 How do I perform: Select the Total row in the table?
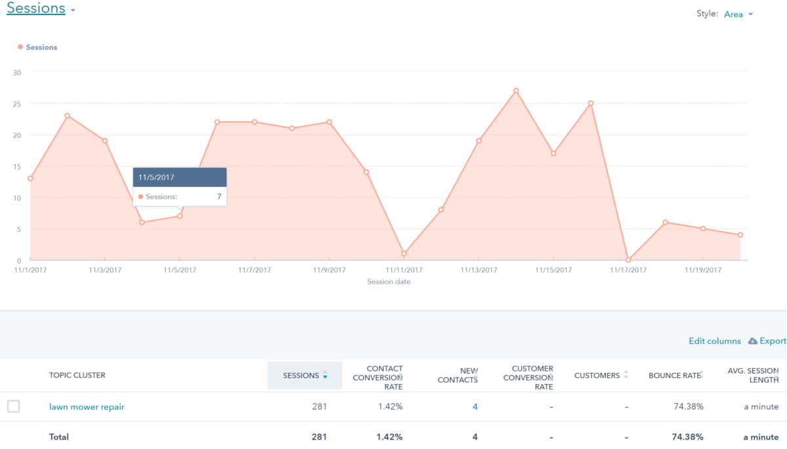coord(59,437)
